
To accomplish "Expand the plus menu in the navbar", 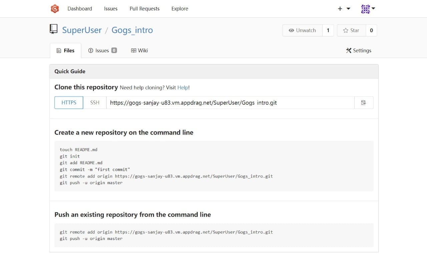I will (x=340, y=8).
